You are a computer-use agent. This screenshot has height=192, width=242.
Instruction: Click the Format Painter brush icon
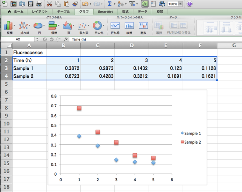[75, 4]
